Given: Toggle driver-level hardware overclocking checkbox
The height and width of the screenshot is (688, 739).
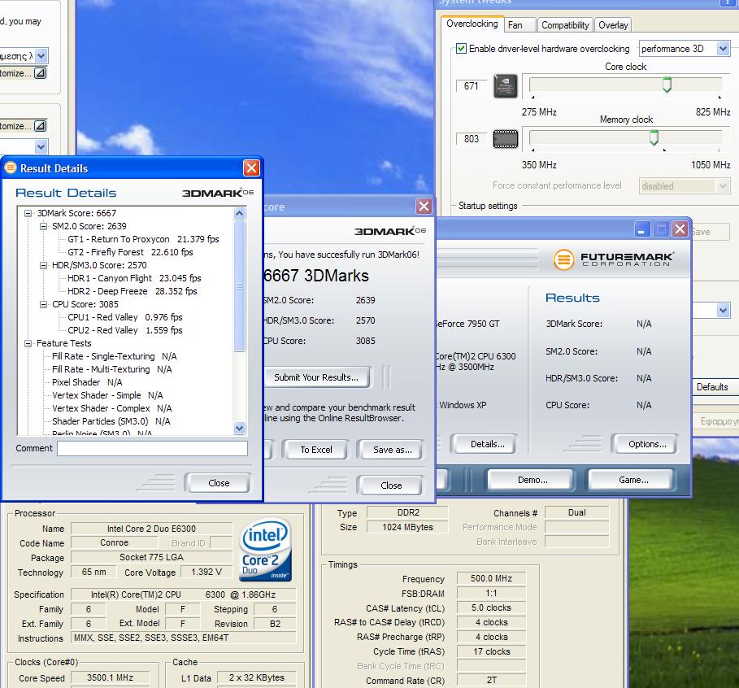Looking at the screenshot, I should click(461, 49).
